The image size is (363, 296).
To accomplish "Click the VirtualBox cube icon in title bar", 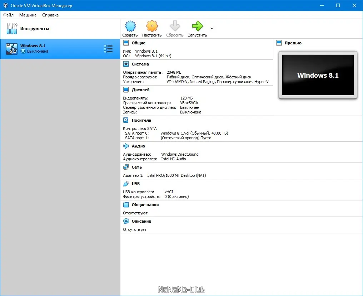I will [6, 5].
